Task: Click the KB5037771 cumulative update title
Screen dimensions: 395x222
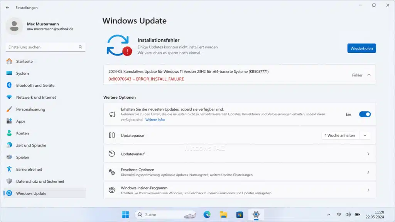Action: 188,71
